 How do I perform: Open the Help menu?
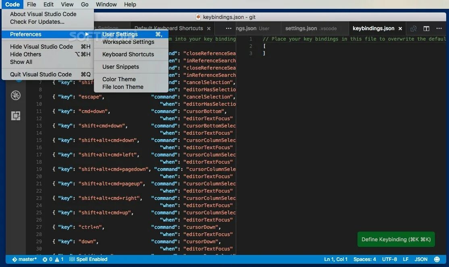click(130, 4)
